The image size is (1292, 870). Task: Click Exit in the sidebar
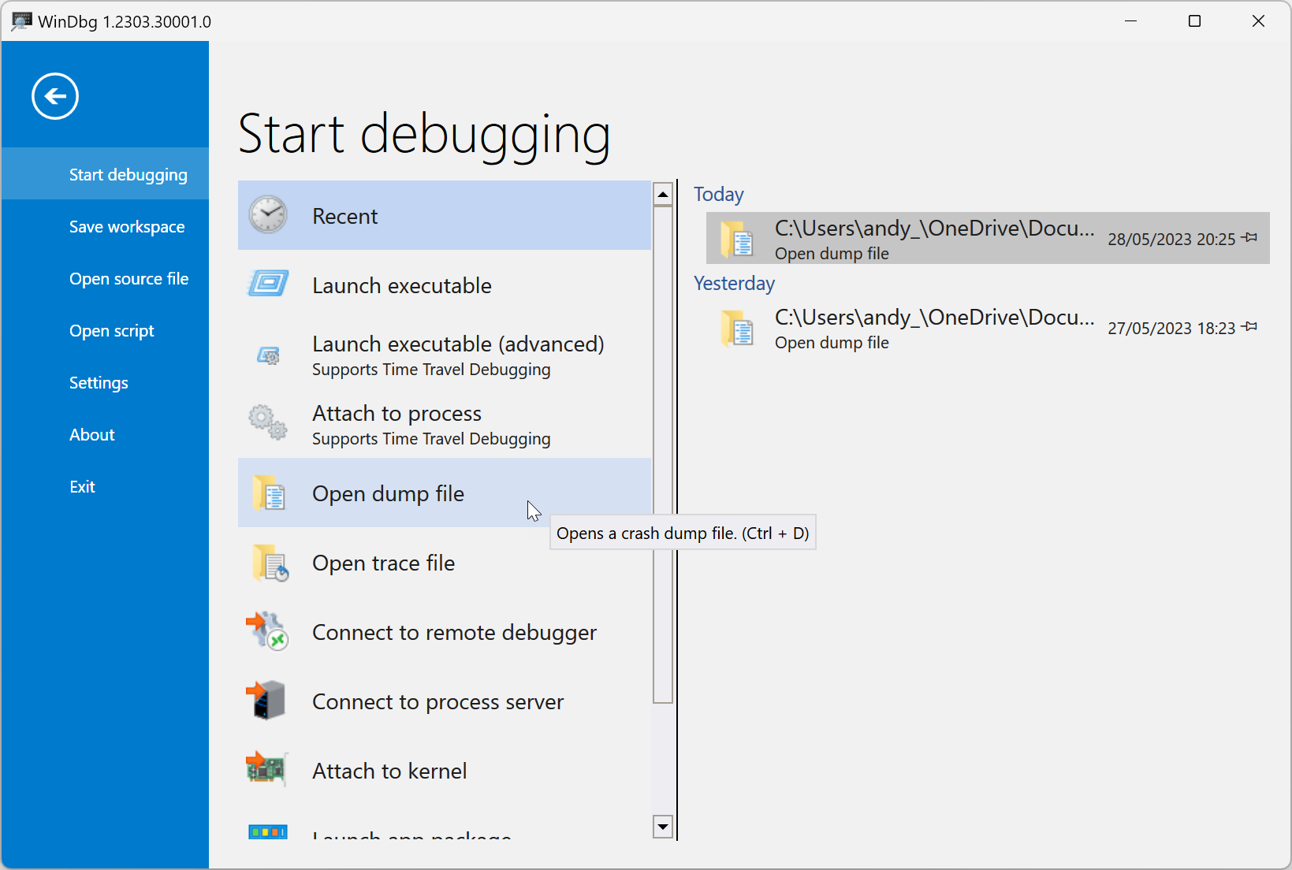(106, 487)
